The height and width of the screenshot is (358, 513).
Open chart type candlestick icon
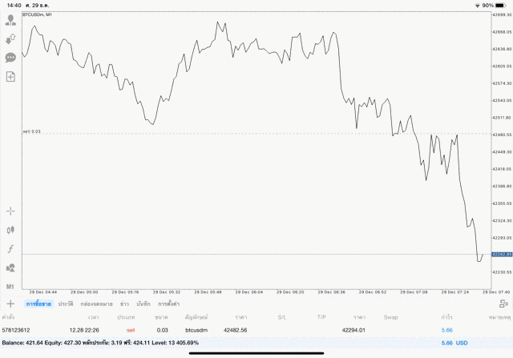pos(11,230)
